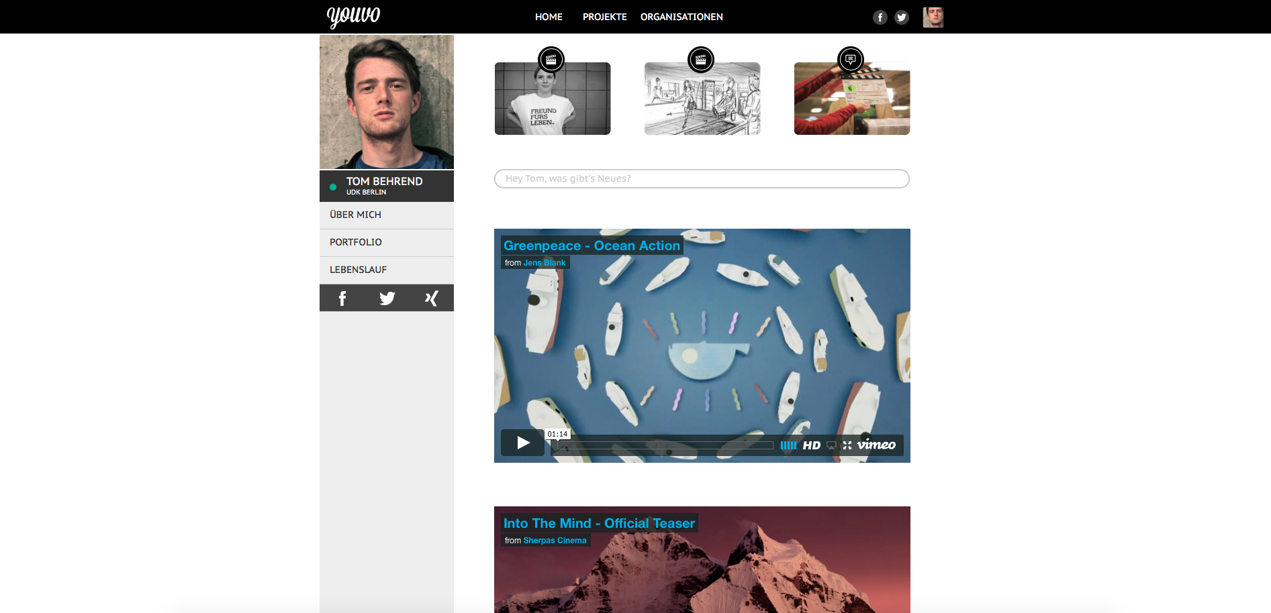Click Tom Behrend's large profile photo

387,102
